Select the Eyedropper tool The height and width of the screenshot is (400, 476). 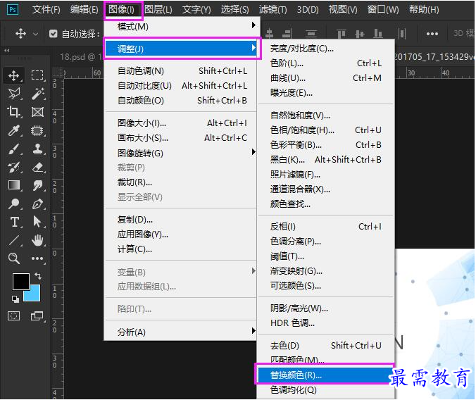13,130
